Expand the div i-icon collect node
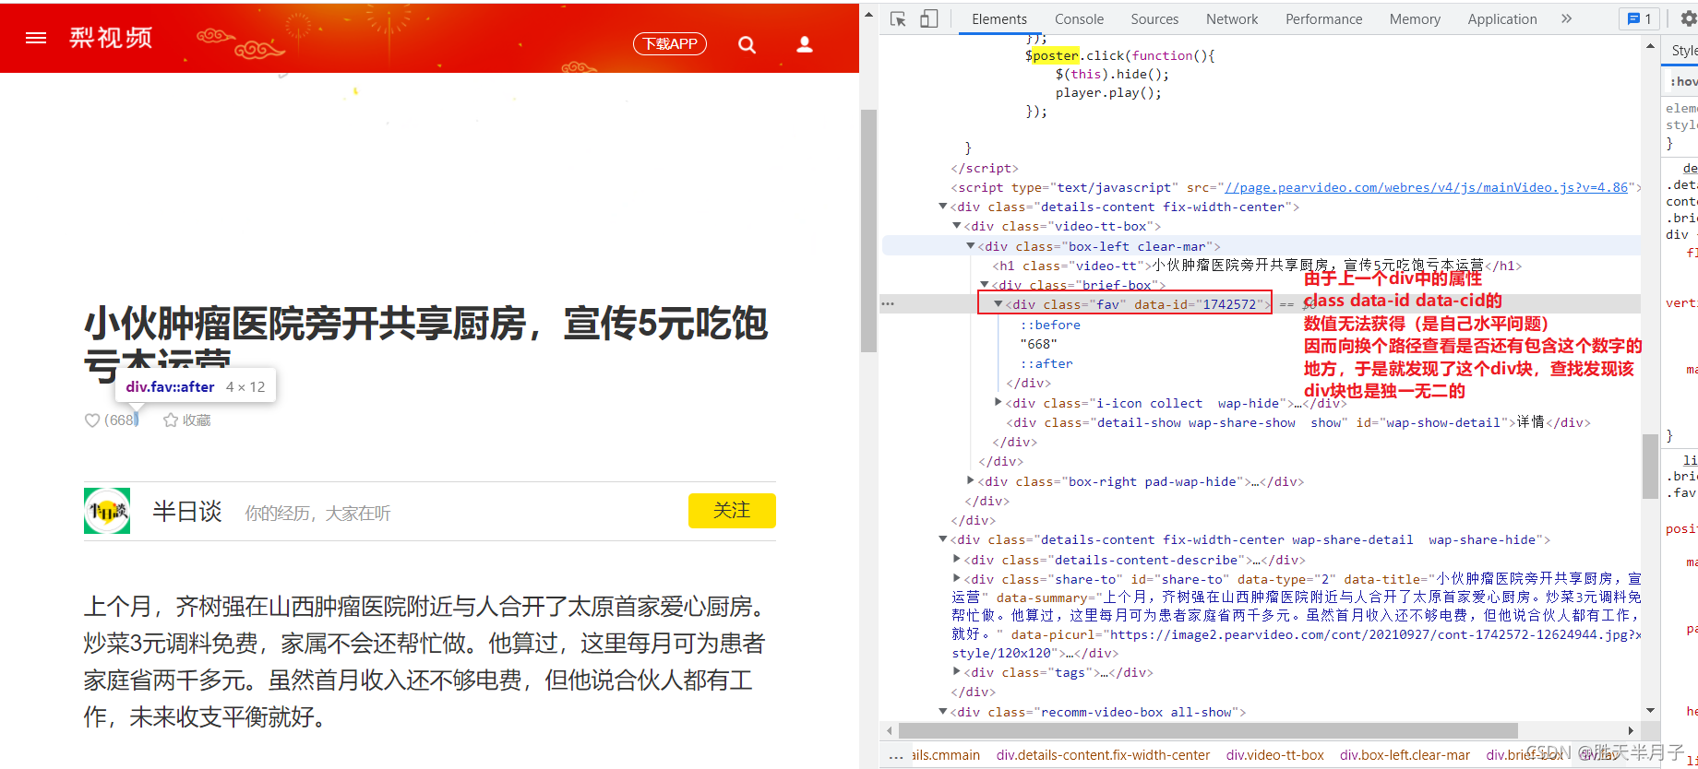The height and width of the screenshot is (769, 1698). point(998,403)
